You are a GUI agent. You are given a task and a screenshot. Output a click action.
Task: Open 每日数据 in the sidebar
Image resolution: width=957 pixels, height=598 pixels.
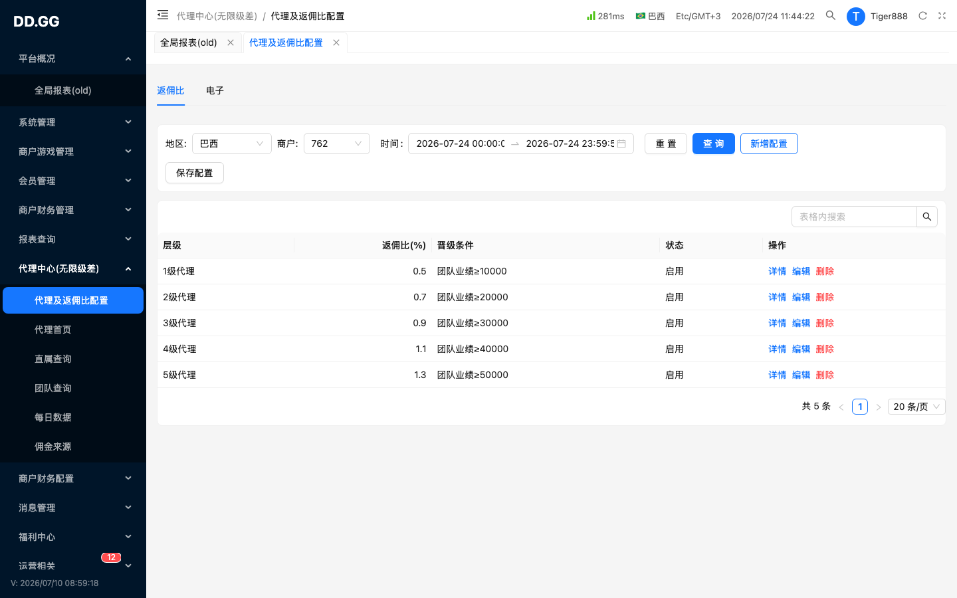(x=73, y=417)
